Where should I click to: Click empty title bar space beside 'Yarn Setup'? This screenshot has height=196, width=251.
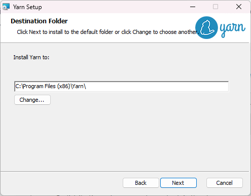(115, 7)
